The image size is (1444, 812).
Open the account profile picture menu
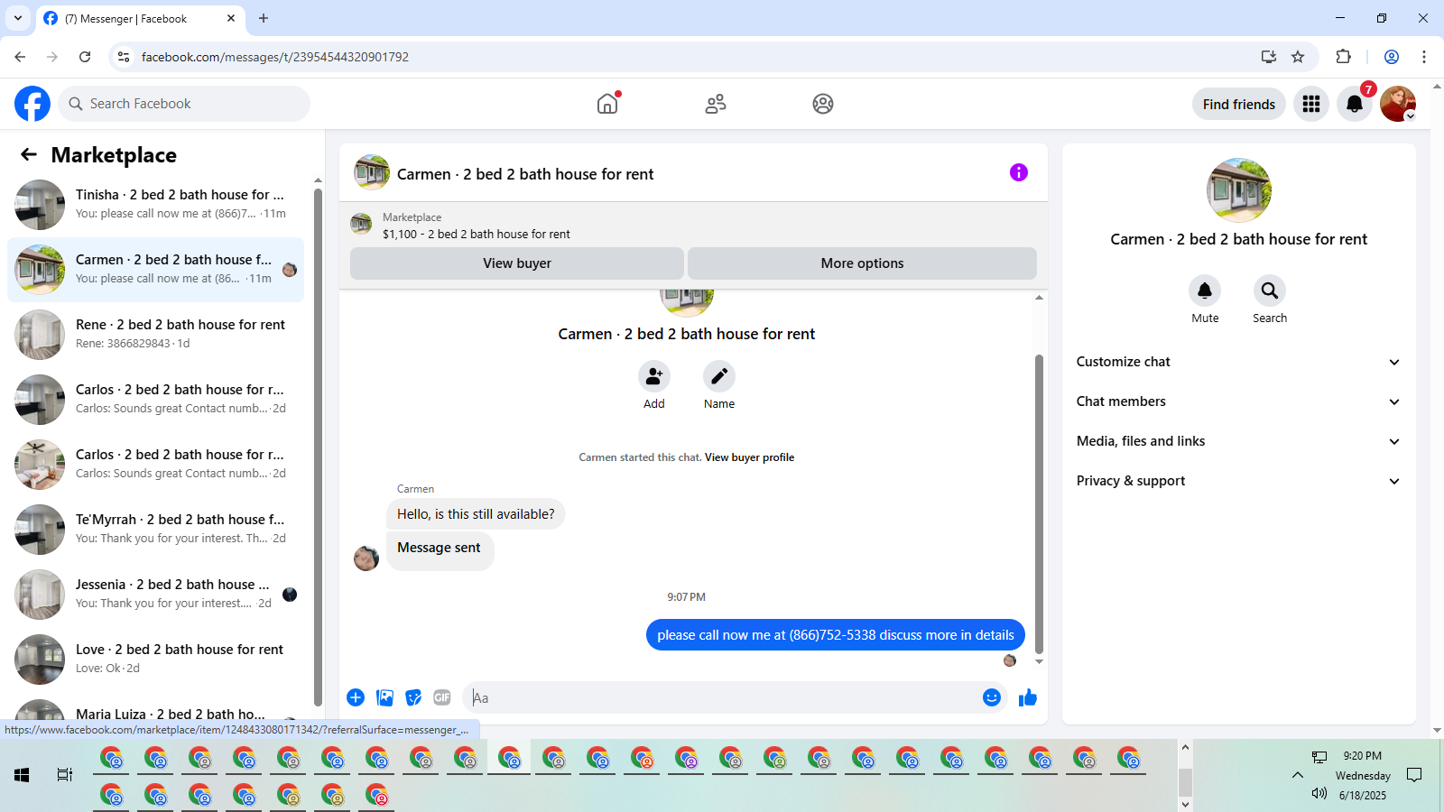pos(1398,104)
